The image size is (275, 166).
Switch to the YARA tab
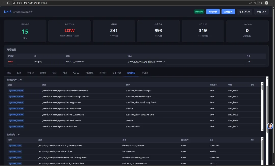(x=76, y=73)
